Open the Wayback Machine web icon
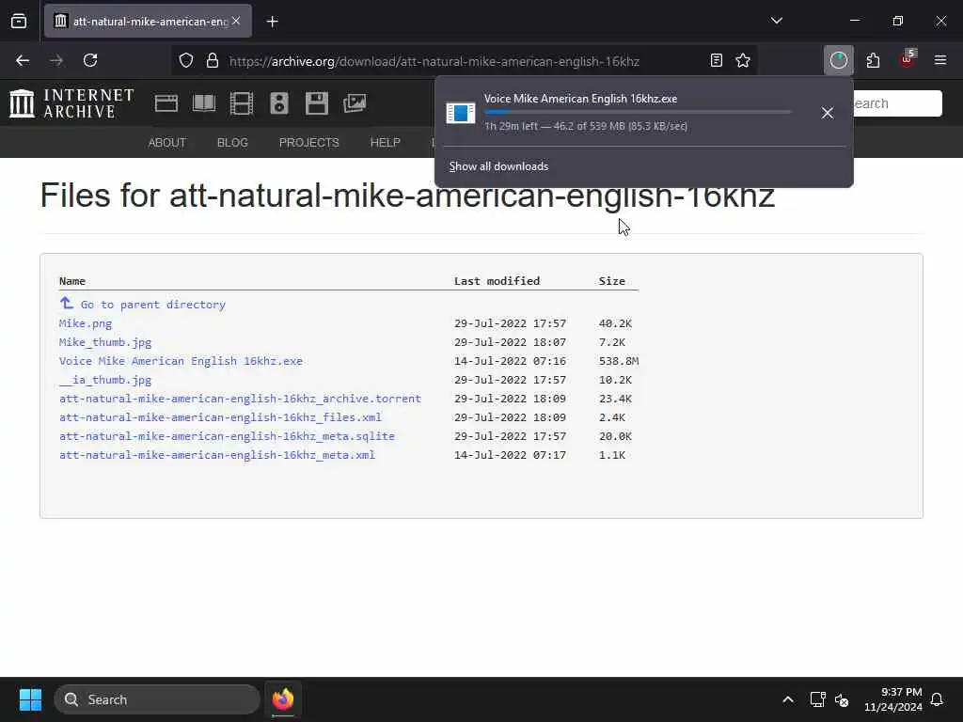 pos(166,103)
